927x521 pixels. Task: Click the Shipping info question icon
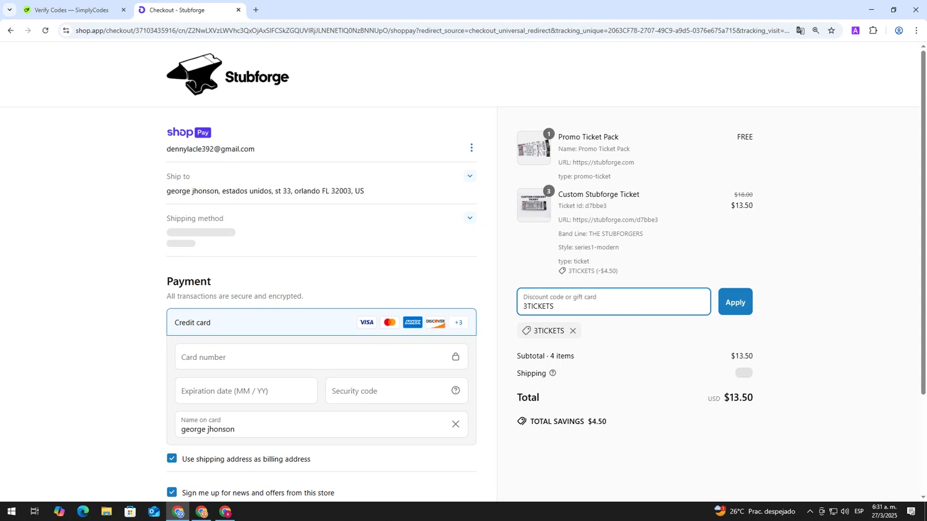552,373
